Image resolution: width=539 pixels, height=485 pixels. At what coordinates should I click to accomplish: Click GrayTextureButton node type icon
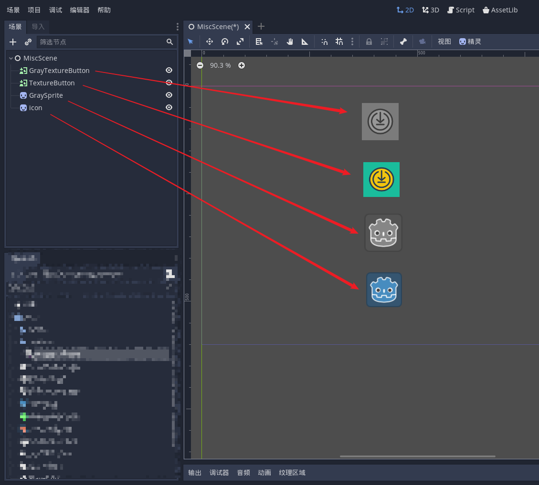[23, 71]
